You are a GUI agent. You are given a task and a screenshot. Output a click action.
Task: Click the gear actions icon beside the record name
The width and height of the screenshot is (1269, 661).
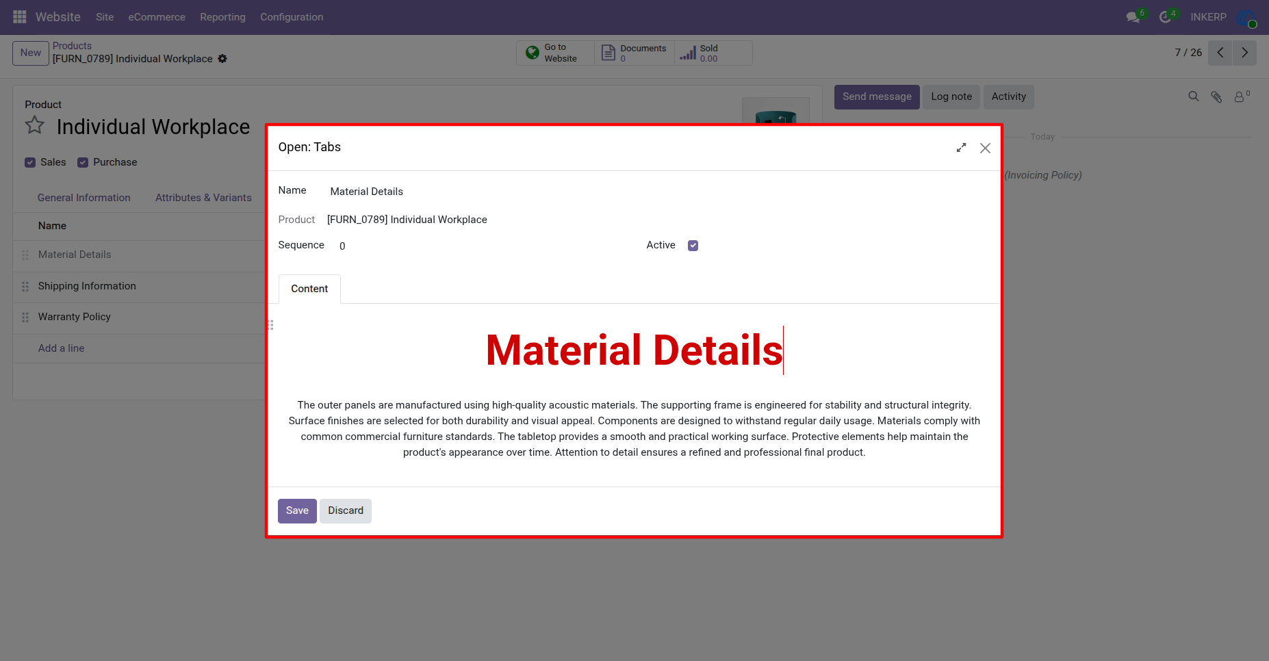[222, 59]
